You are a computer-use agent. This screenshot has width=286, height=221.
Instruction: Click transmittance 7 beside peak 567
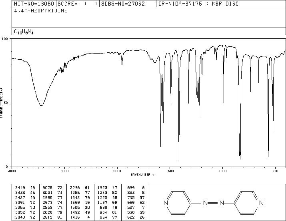pos(143,207)
